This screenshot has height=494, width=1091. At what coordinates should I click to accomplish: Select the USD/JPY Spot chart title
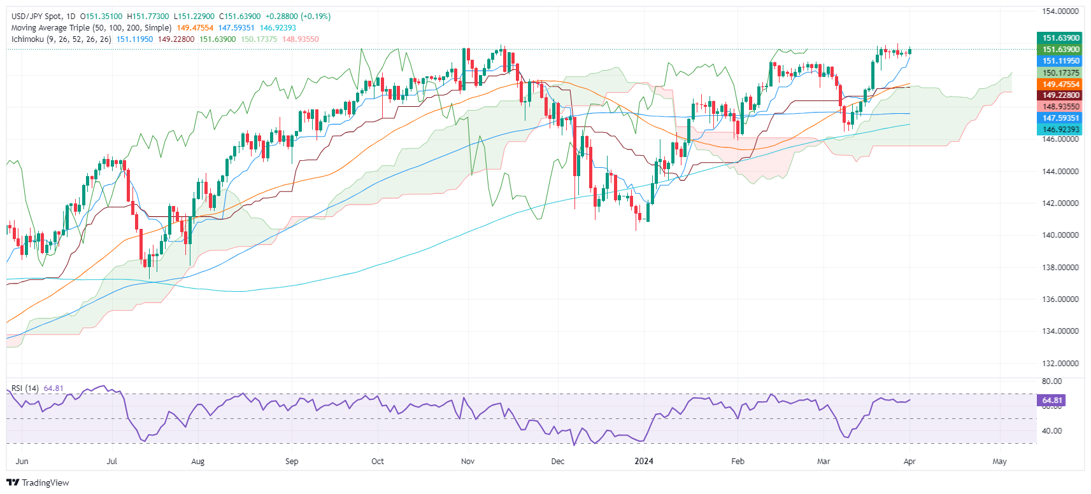click(42, 17)
